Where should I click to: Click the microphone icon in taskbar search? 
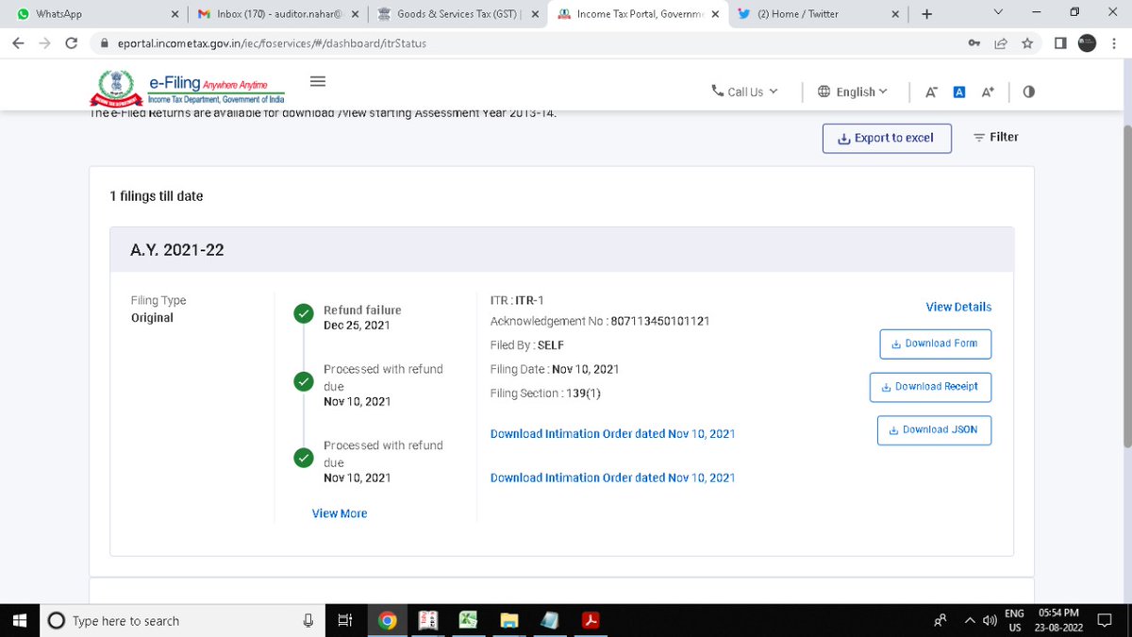click(308, 620)
